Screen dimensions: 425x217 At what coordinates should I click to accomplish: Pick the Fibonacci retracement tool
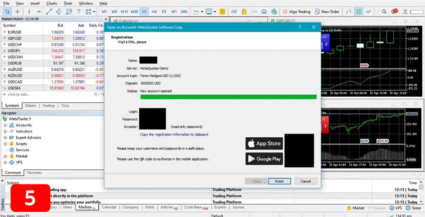[69, 12]
